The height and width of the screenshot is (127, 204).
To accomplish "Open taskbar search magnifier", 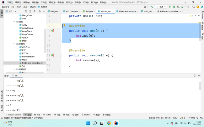I will (95, 123).
